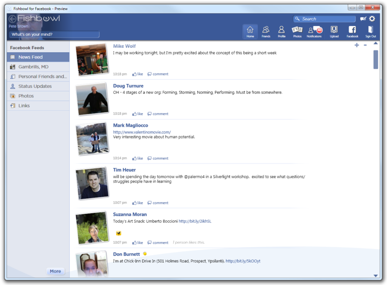Open the settings gear icon
Viewport: 387px width, 285px height.
[x=372, y=19]
